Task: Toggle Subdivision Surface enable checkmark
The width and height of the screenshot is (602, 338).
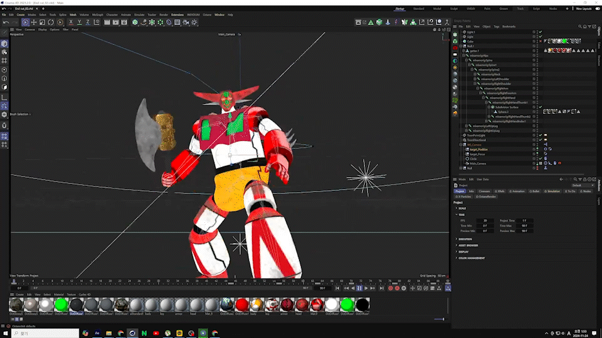Action: click(541, 107)
